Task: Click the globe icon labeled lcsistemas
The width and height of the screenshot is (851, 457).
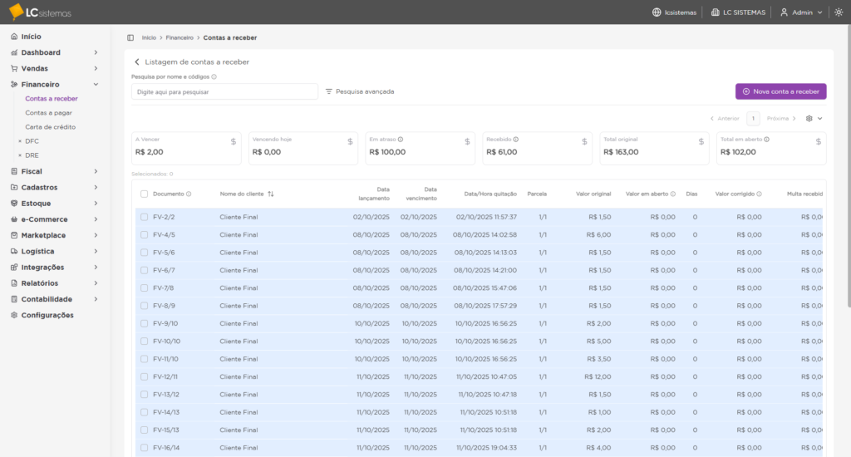Action: [657, 12]
